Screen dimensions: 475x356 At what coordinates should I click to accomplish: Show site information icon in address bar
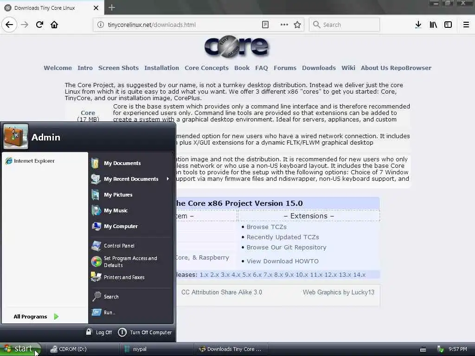coord(101,25)
